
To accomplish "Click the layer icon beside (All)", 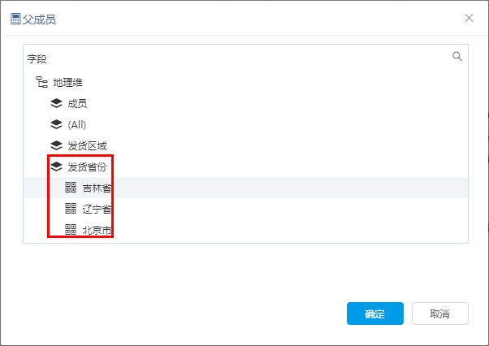I will point(56,124).
